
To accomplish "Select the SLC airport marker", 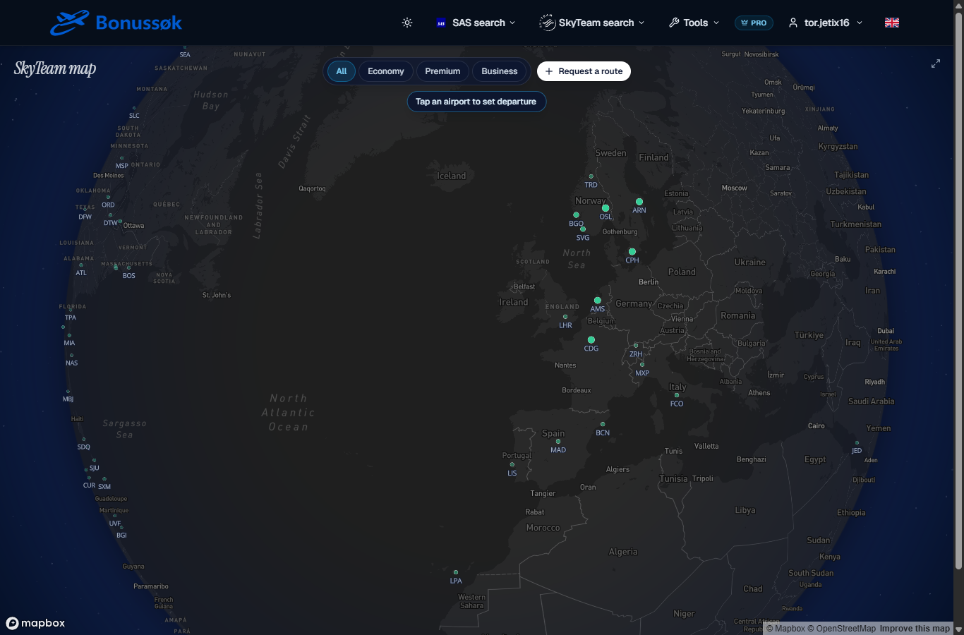I will click(134, 109).
